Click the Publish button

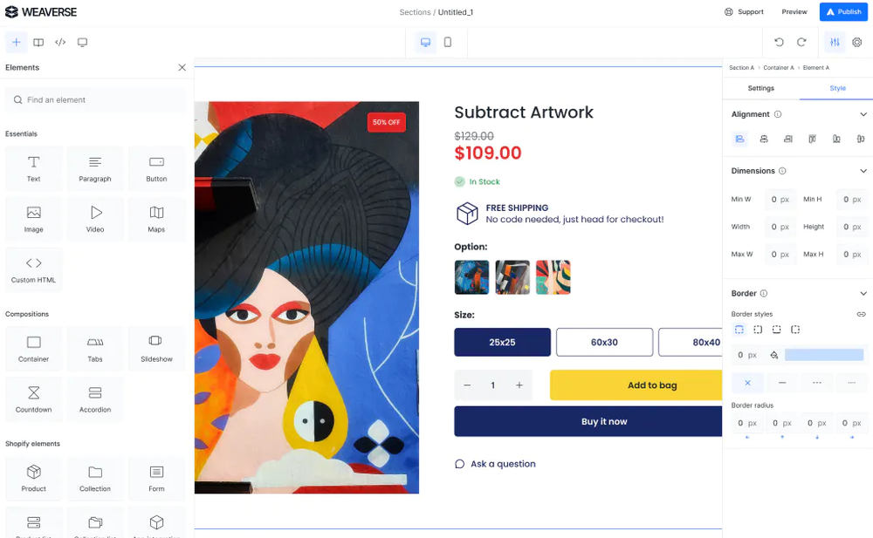tap(843, 12)
